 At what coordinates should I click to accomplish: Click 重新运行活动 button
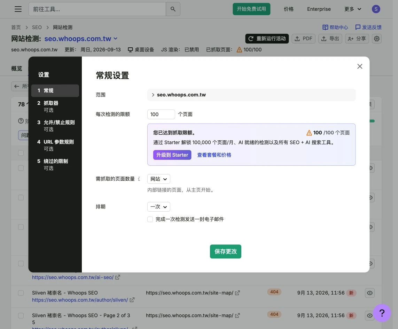click(267, 39)
